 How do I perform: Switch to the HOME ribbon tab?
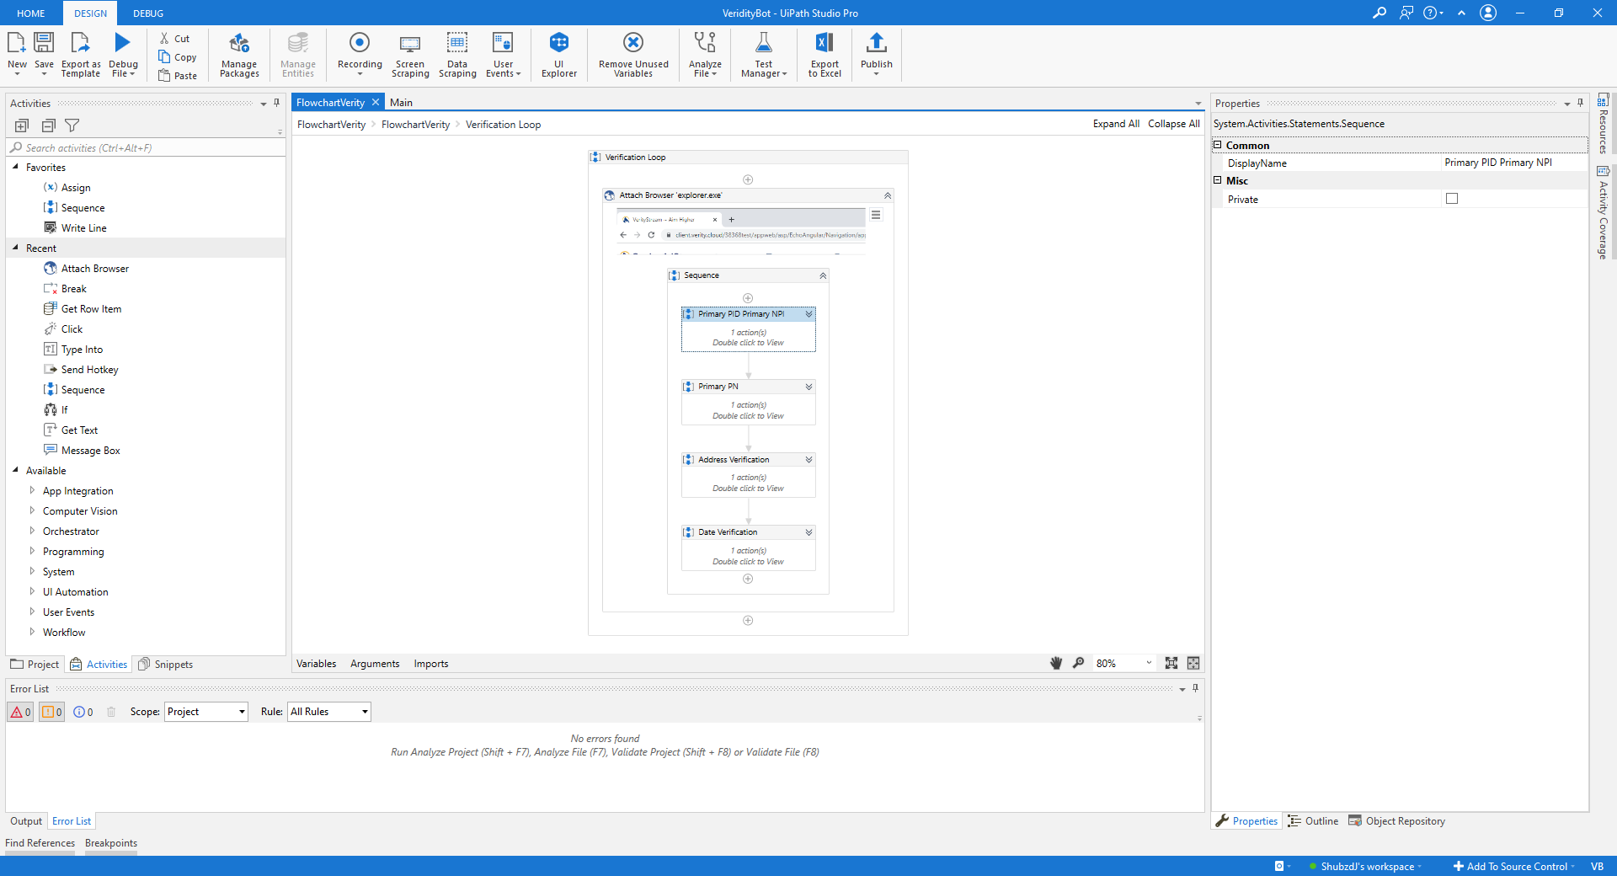coord(31,13)
